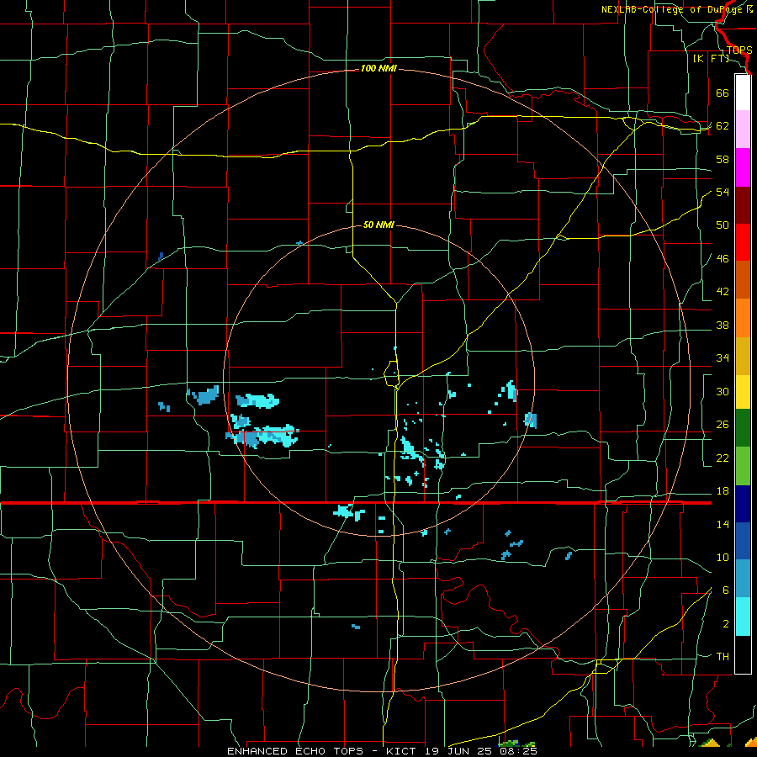Click the legend value 38
The width and height of the screenshot is (757, 757).
click(x=723, y=326)
